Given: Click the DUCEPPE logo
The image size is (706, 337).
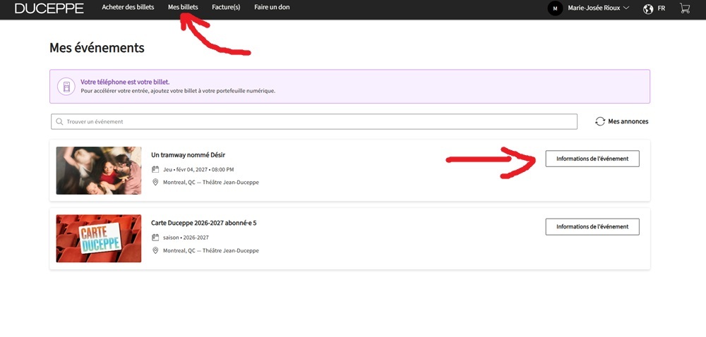Looking at the screenshot, I should (49, 8).
